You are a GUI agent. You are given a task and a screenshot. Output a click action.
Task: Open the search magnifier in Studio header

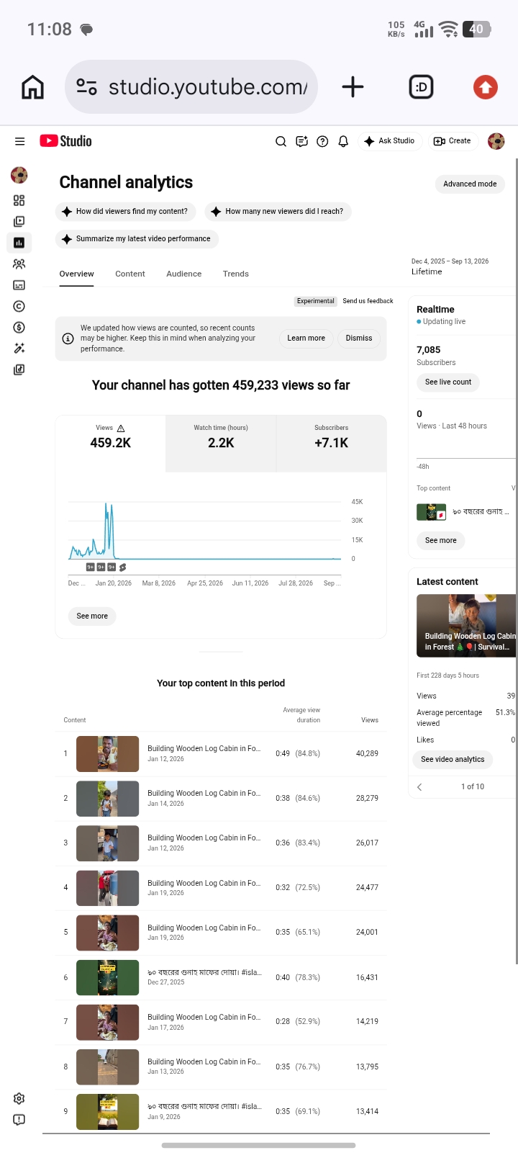coord(281,141)
